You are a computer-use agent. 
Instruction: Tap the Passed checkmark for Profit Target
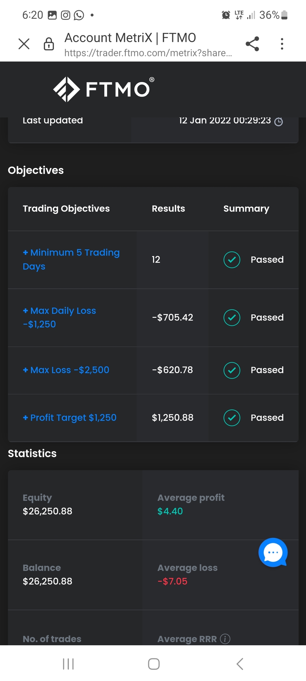click(x=232, y=418)
